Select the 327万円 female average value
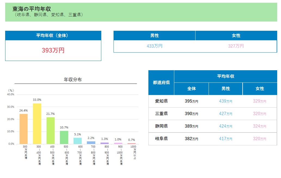281x178 pixels. 236,46
